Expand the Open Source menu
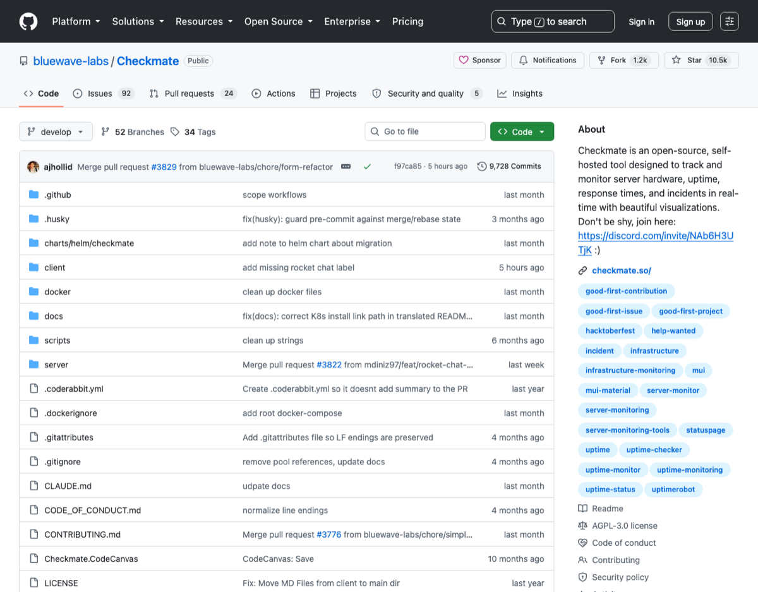This screenshot has height=592, width=758. (279, 21)
